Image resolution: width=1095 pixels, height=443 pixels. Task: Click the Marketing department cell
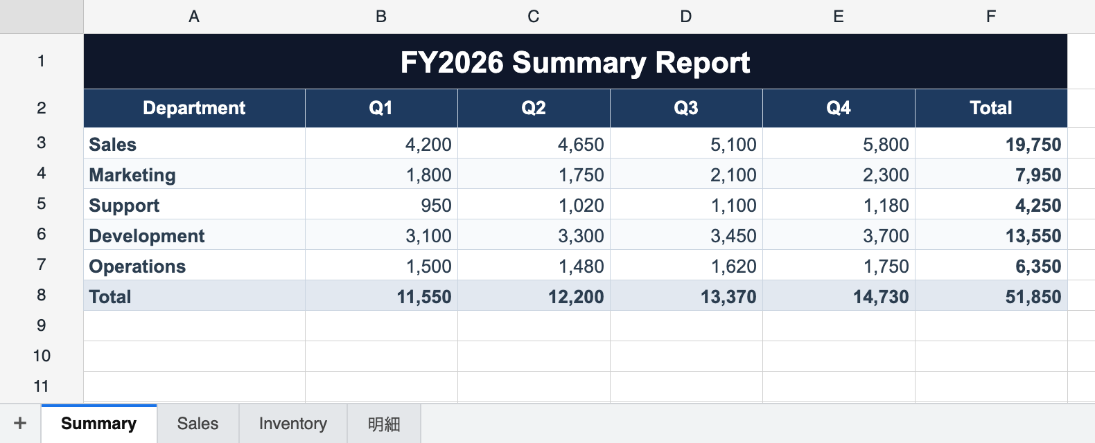coord(194,174)
